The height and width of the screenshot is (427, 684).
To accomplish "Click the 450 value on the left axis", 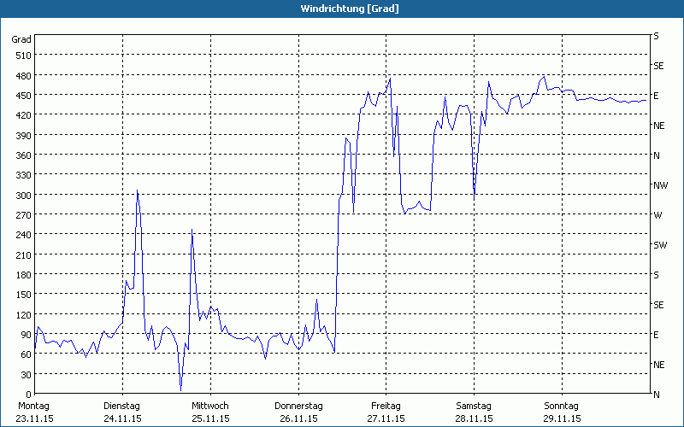I will (x=21, y=95).
